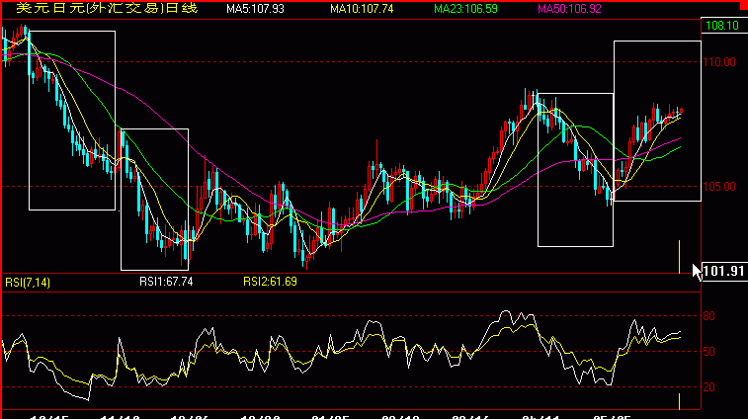
Task: Click the RSI1:67.74 value
Action: pyautogui.click(x=166, y=282)
